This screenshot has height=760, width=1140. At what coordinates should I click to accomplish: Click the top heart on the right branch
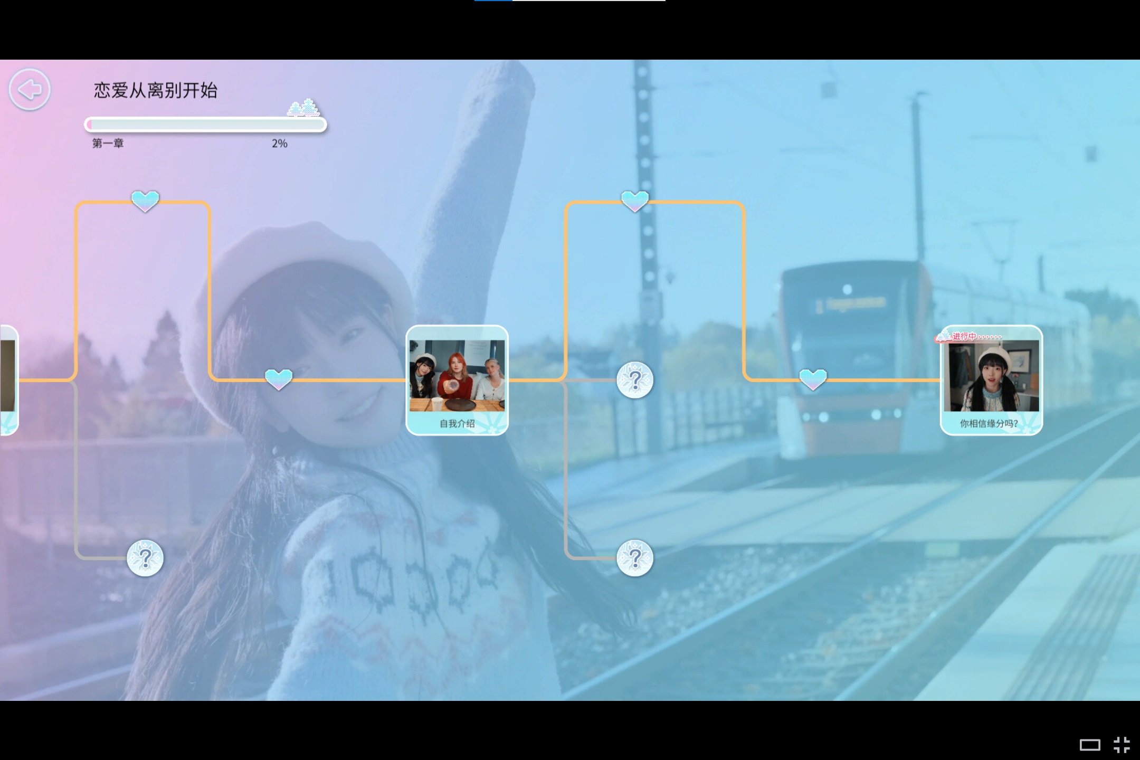(x=635, y=201)
